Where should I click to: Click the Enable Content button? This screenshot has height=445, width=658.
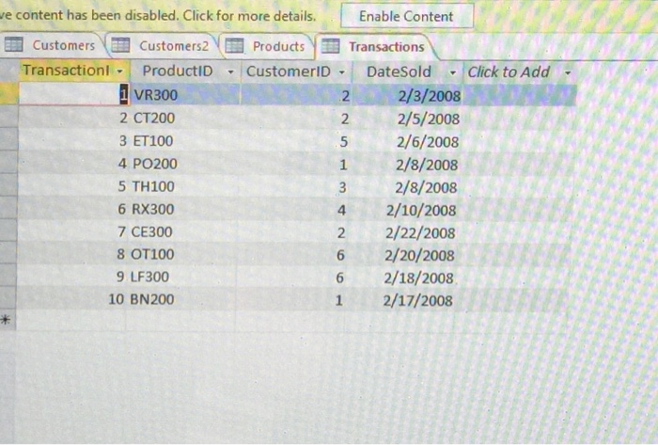[x=407, y=16]
